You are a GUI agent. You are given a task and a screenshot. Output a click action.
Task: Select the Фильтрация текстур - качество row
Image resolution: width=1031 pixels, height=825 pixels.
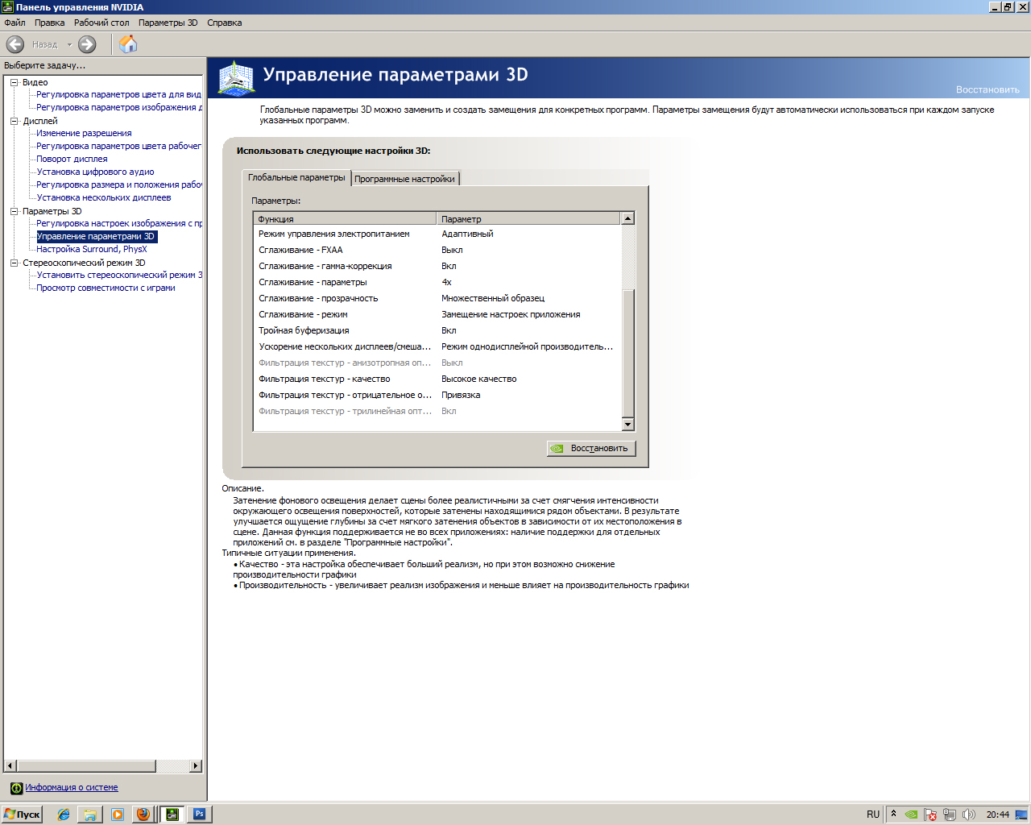point(437,379)
